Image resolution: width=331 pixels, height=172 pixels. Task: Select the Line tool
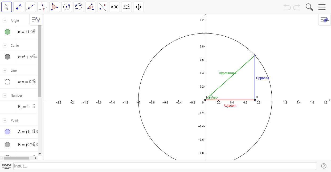pyautogui.click(x=30, y=7)
